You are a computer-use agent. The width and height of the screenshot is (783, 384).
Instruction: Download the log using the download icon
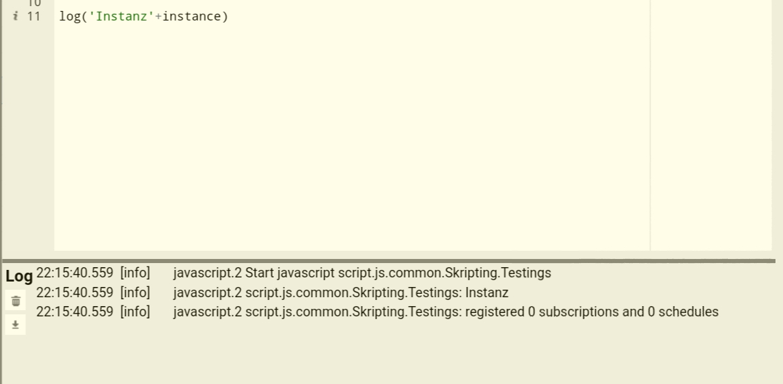point(16,325)
